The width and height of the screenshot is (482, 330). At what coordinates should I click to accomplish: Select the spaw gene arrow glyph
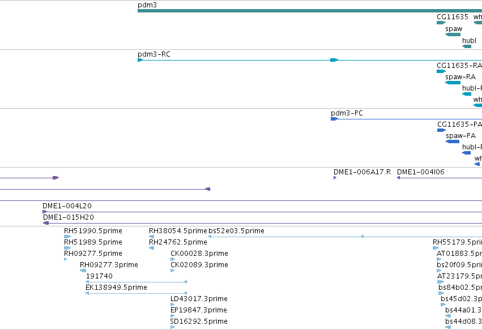[x=453, y=35]
